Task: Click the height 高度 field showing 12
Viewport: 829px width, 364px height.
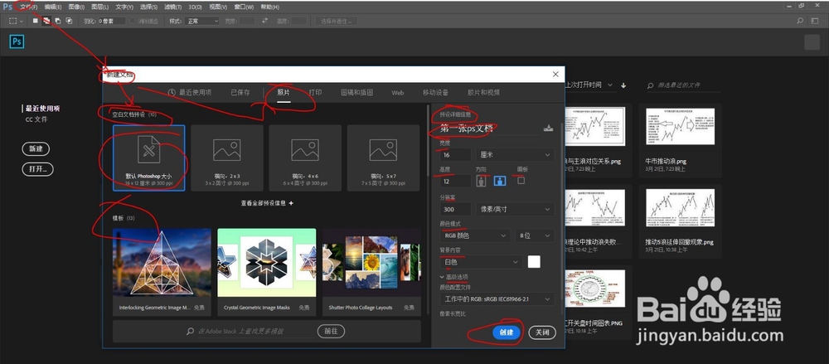Action: point(455,181)
